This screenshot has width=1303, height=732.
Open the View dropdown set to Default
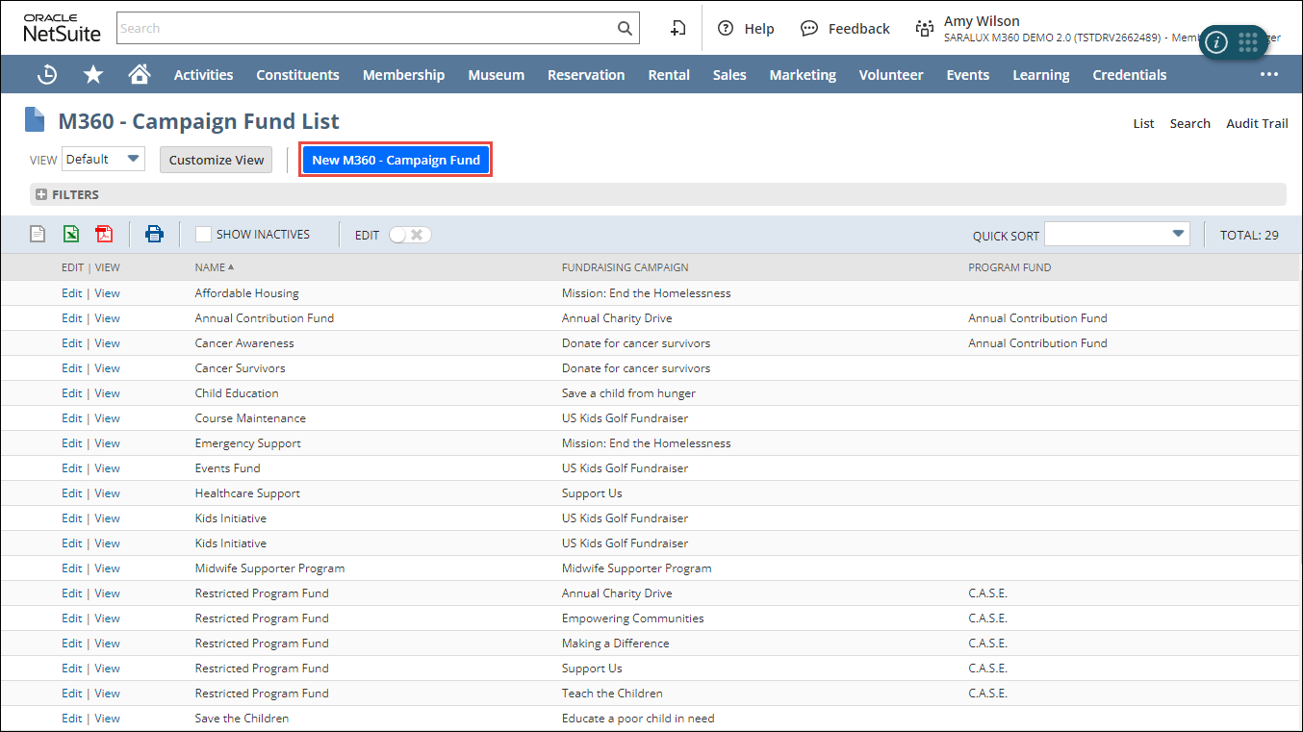[x=103, y=160]
